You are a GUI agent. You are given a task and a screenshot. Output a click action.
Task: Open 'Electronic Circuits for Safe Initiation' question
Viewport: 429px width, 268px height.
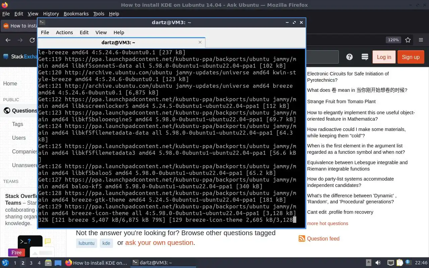(x=348, y=77)
